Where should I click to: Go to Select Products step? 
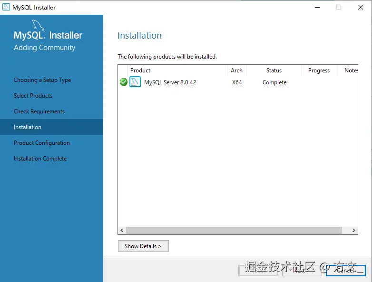click(33, 96)
